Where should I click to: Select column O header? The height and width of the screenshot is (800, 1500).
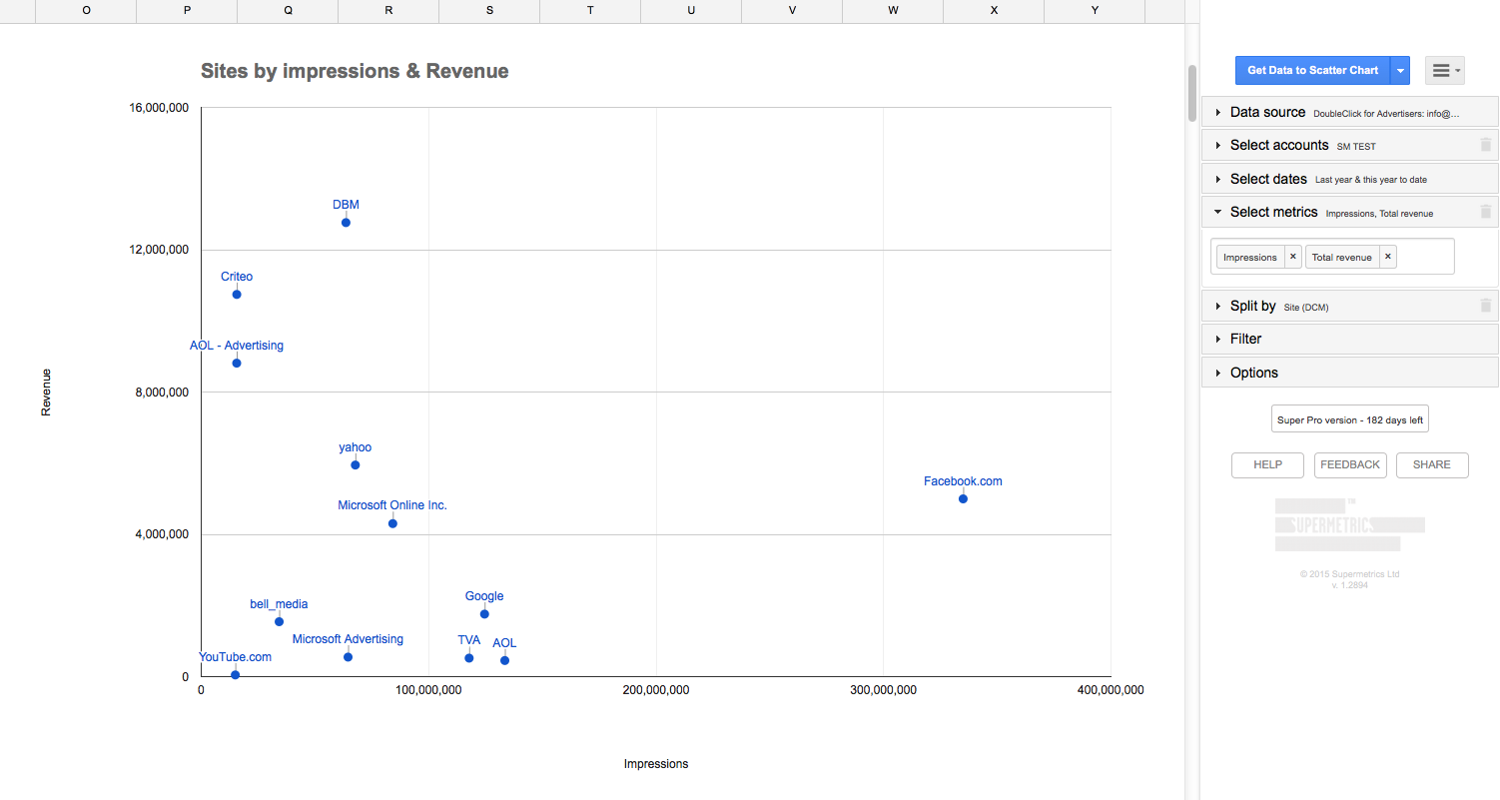[86, 10]
